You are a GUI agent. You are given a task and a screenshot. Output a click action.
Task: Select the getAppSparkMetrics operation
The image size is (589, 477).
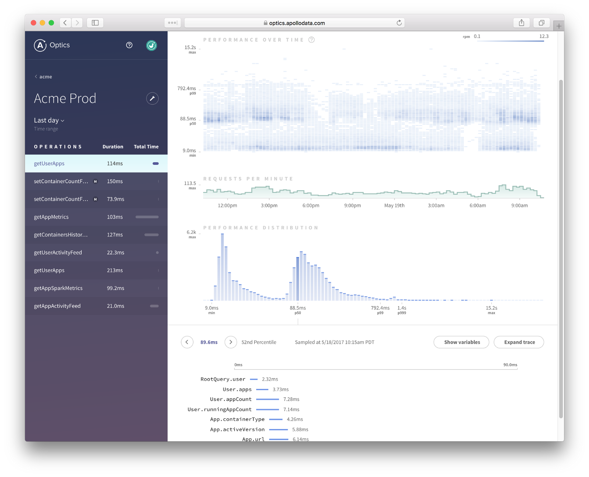point(96,288)
